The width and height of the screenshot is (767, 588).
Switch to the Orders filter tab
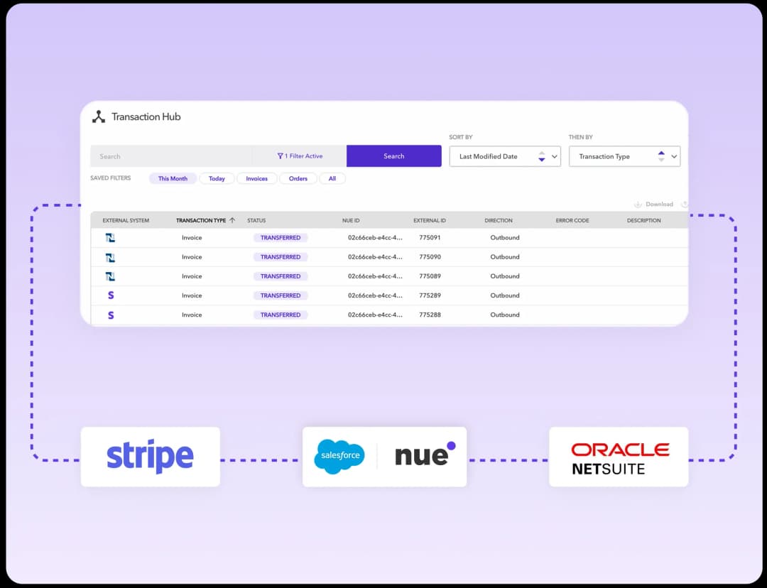298,178
